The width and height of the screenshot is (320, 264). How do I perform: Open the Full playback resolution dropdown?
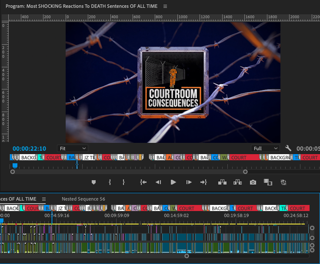(x=265, y=148)
